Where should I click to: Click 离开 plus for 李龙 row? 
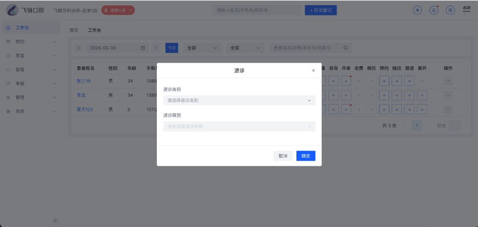click(x=422, y=95)
